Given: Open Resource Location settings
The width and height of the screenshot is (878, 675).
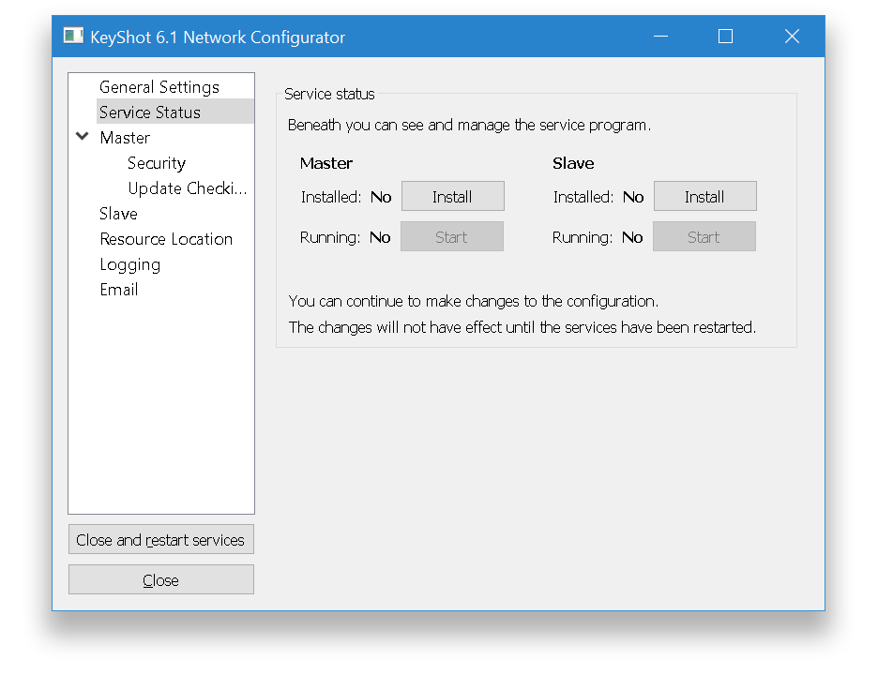Looking at the screenshot, I should [166, 239].
